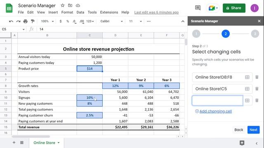The height and width of the screenshot is (148, 264).
Task: Delete the empty changing cell row
Action: coord(257,100)
